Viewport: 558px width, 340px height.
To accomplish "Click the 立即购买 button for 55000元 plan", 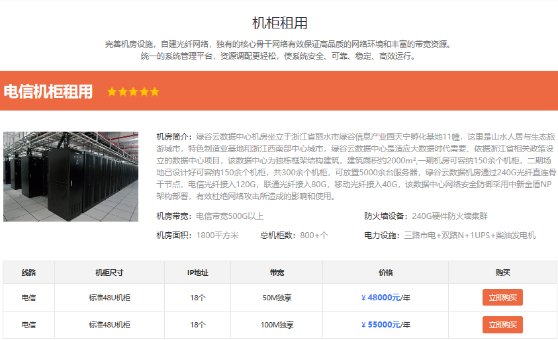I will (502, 324).
